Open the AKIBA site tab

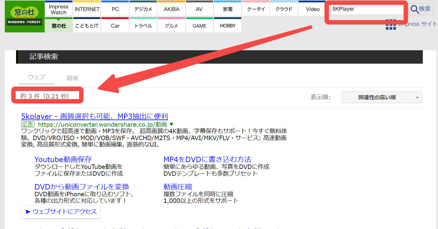pyautogui.click(x=171, y=8)
